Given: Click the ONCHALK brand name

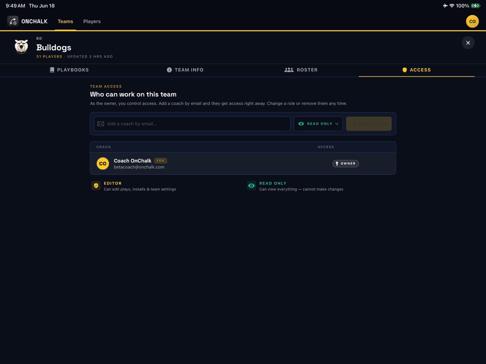Looking at the screenshot, I should [34, 21].
